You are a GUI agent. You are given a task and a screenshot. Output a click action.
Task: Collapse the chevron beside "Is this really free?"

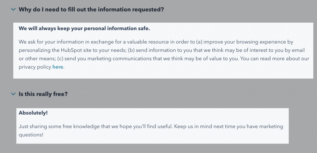click(13, 94)
